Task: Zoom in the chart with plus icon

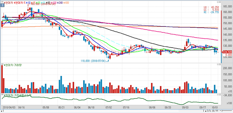Action: [213, 111]
